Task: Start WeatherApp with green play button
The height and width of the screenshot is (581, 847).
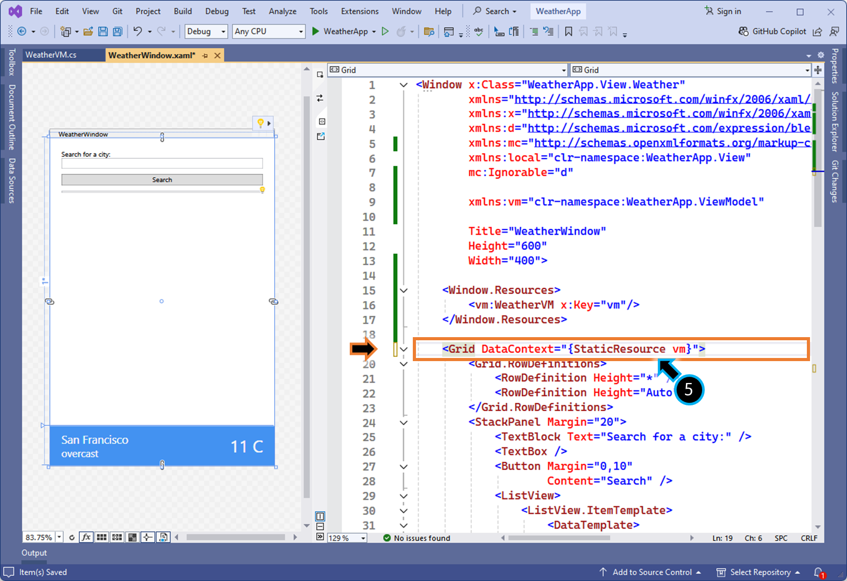Action: 315,31
